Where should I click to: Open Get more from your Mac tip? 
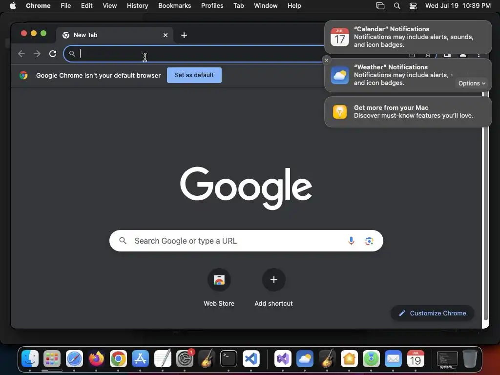coord(408,112)
